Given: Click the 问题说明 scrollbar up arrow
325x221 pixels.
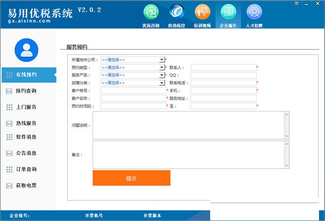Looking at the screenshot, I should 287,114.
